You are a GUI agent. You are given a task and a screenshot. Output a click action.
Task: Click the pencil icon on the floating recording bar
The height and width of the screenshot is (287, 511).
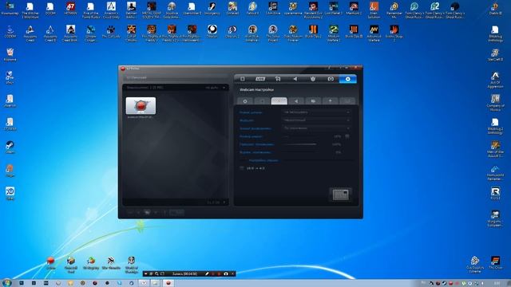[207, 274]
